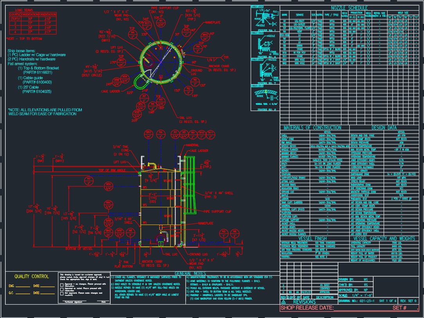The image size is (424, 318).
Task: Select the GASKETS row in materials table
Action: point(315,160)
